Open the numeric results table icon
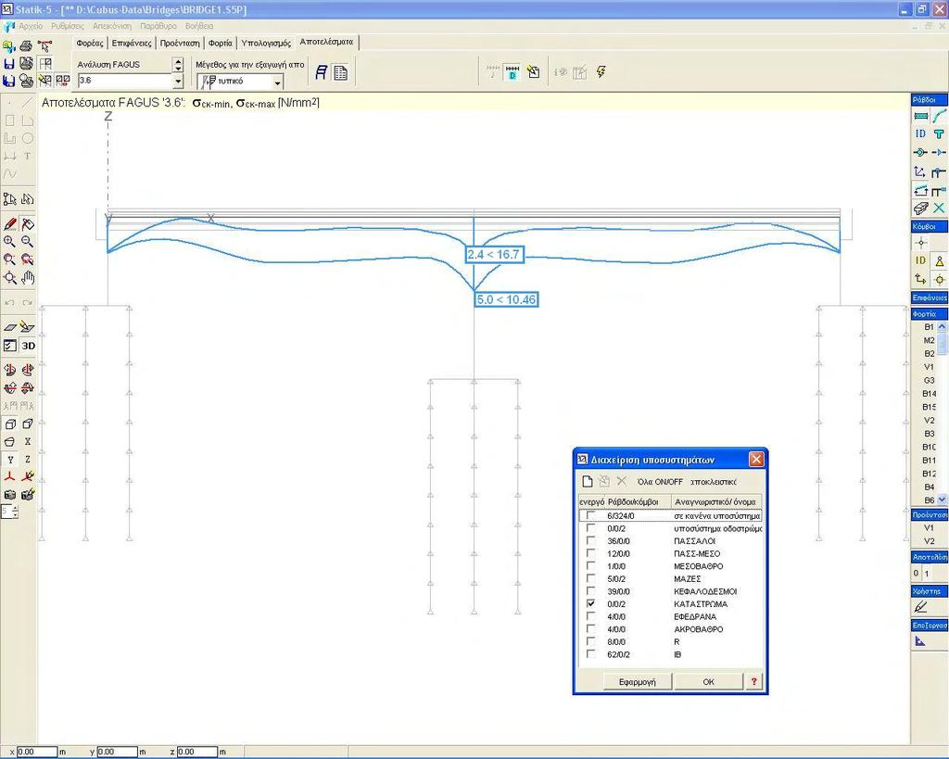Screen dimensions: 949x759 [341, 72]
